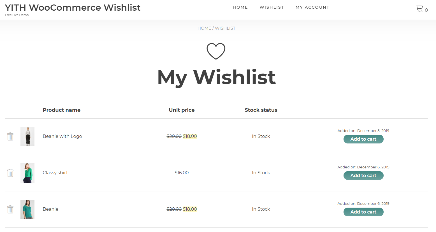
Task: Click the Beanie product thumbnail
Action: coord(27,209)
